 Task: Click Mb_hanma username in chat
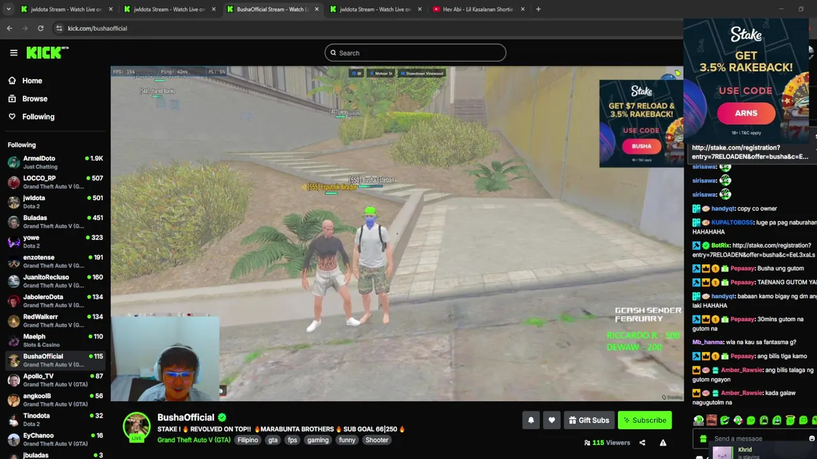[708, 342]
